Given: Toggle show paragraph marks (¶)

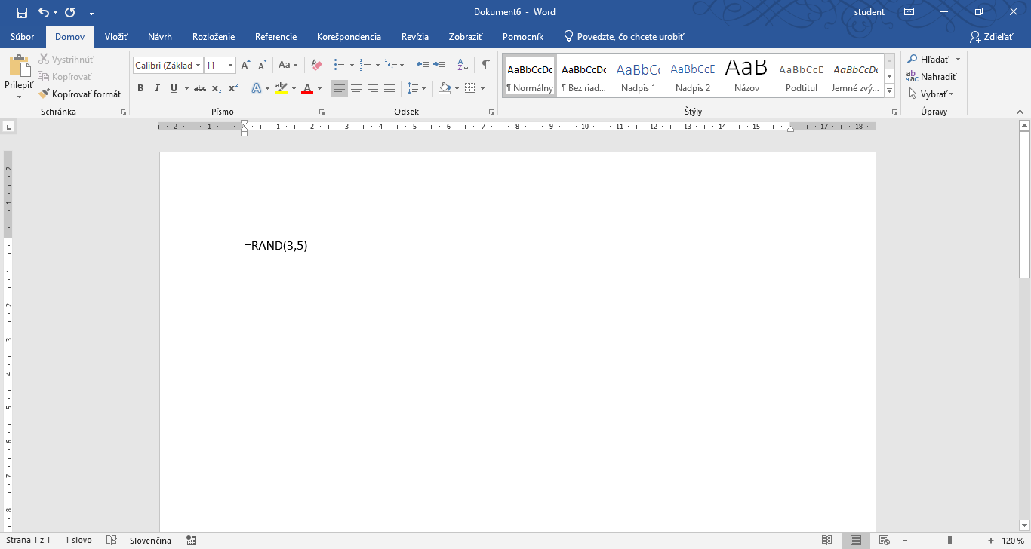Looking at the screenshot, I should (486, 66).
